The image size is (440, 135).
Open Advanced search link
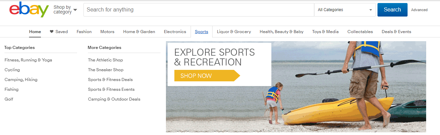tap(419, 10)
